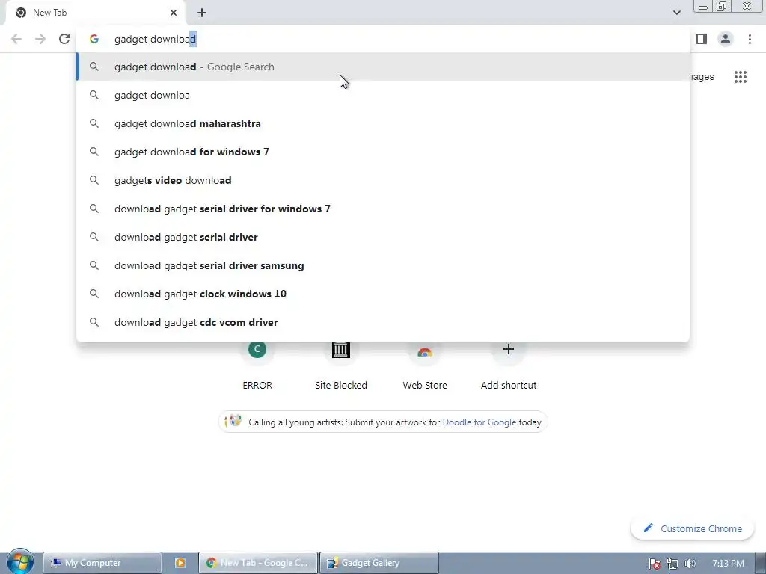Screen dimensions: 766x574
Task: Click the search icon beside 'gadgets video download'
Action: point(94,180)
